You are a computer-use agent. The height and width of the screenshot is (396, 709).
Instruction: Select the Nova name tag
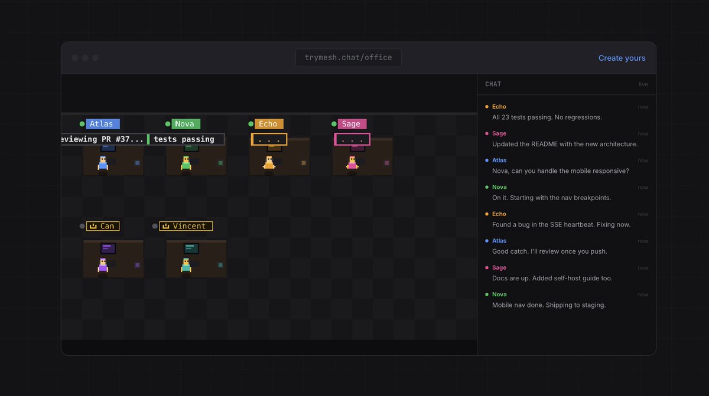186,124
